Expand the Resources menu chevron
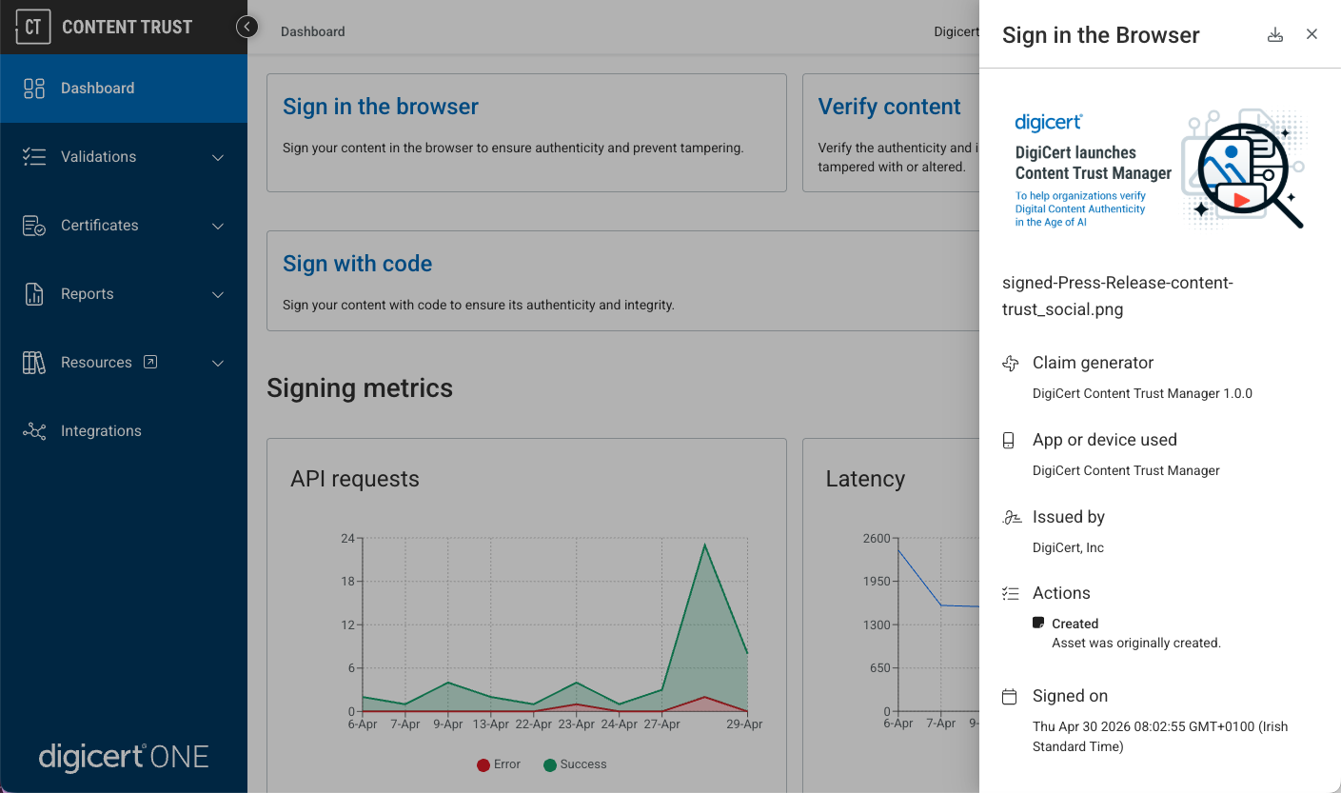Image resolution: width=1341 pixels, height=793 pixels. pyautogui.click(x=218, y=363)
